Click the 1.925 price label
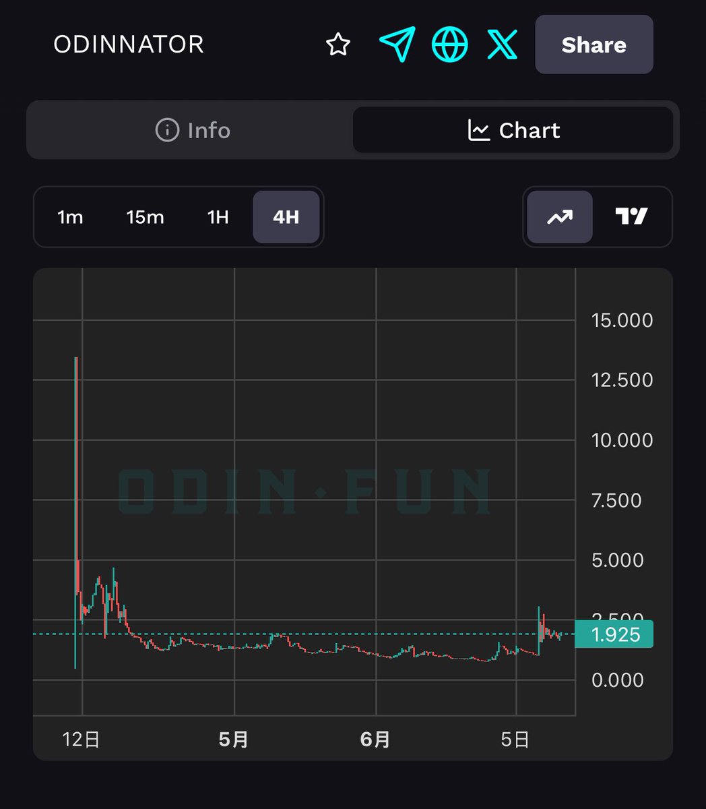This screenshot has height=809, width=706. click(614, 634)
